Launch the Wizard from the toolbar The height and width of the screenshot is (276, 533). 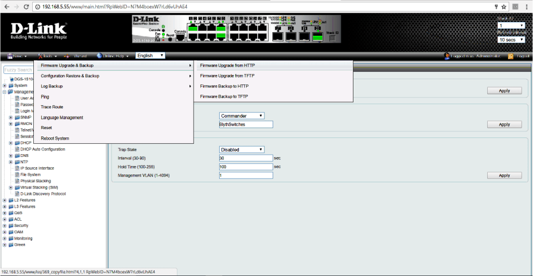click(x=67, y=56)
